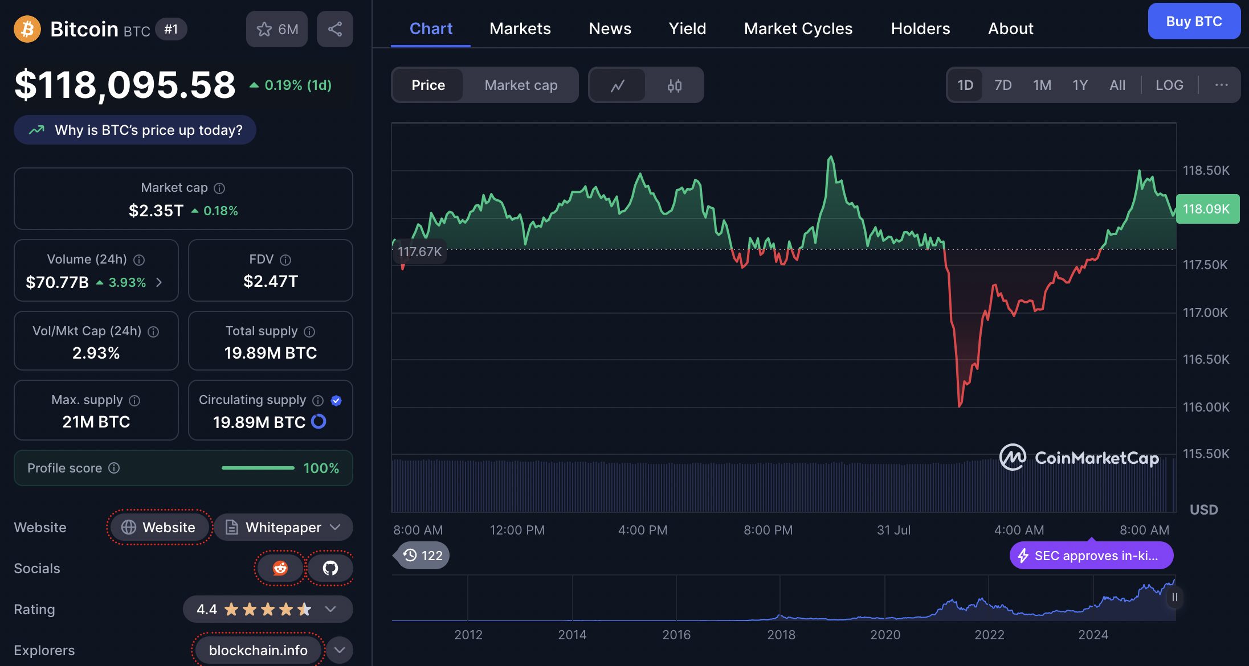
Task: Open the Chart tab
Action: [431, 28]
